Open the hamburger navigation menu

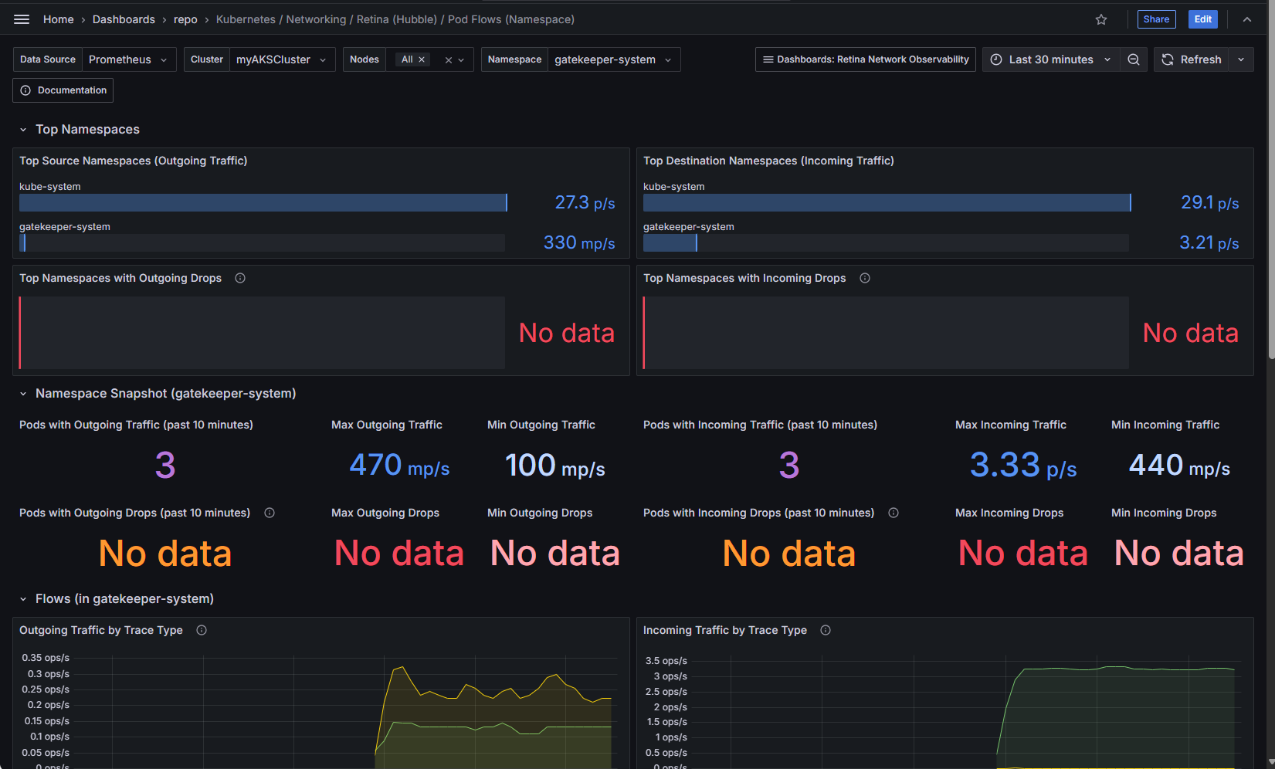click(x=22, y=19)
